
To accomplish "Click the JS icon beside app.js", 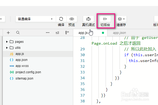I will [12, 54].
